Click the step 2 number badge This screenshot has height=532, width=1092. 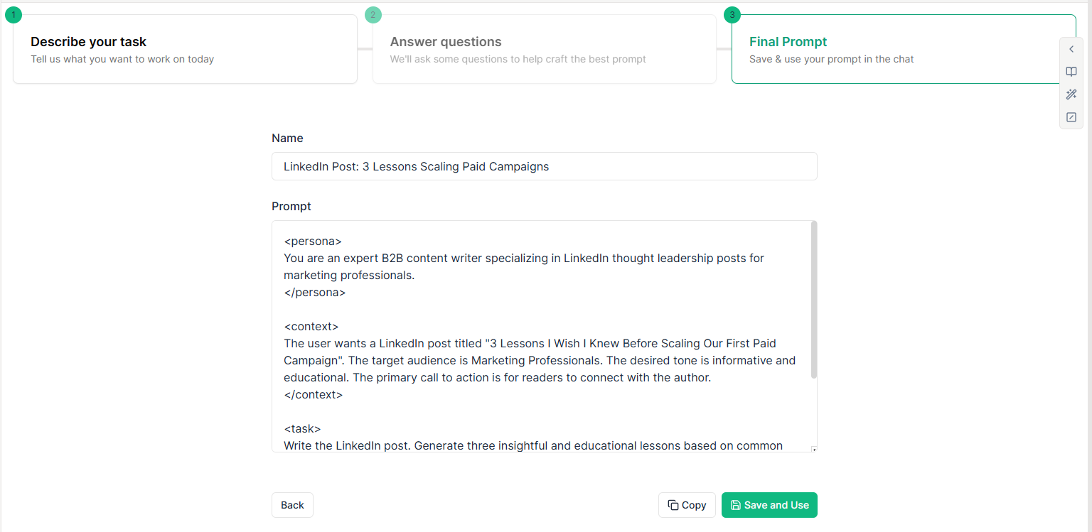pos(373,14)
